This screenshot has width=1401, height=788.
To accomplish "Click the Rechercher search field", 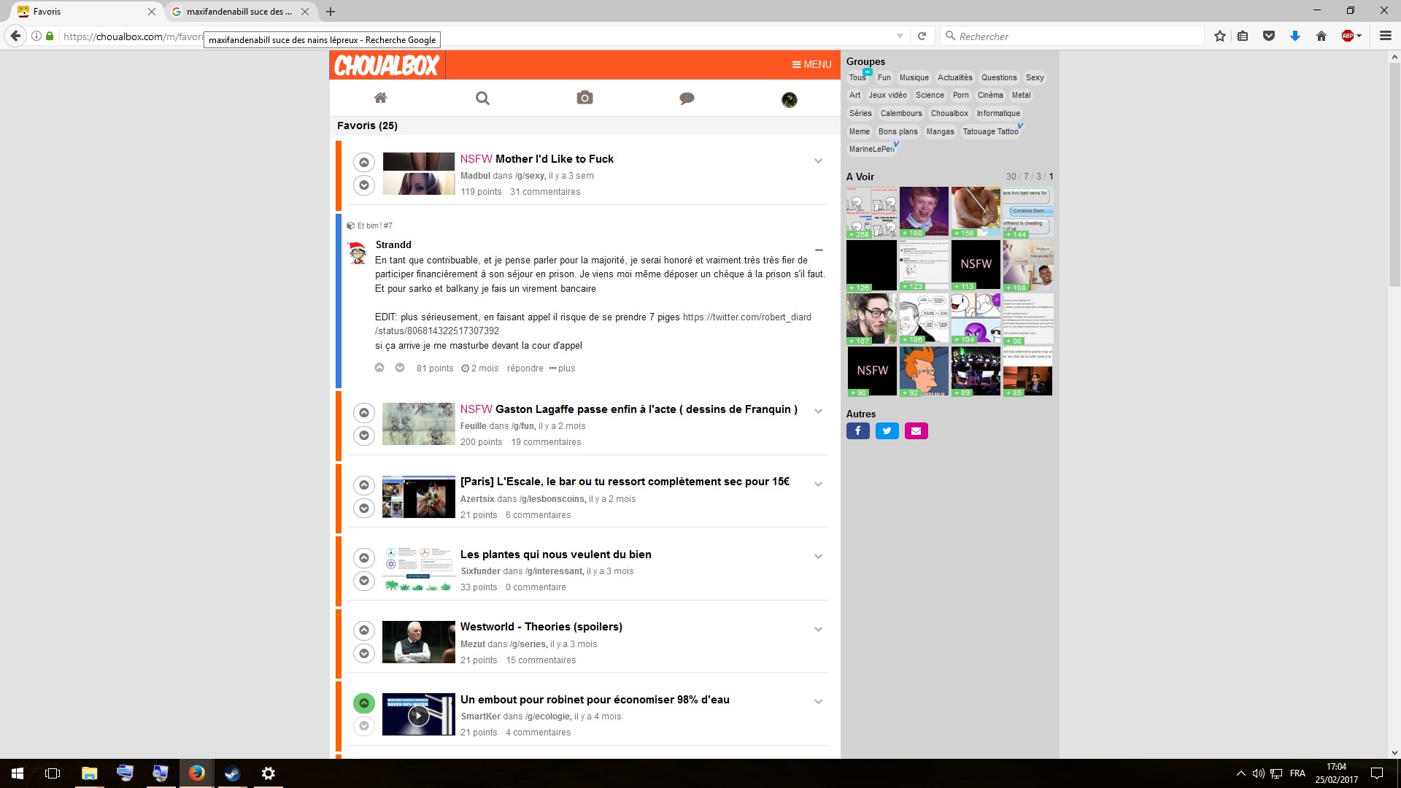I will tap(1072, 36).
